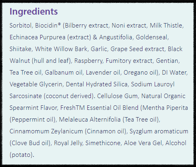Click the word Goldenseal
196x167 pixels.
point(151,37)
